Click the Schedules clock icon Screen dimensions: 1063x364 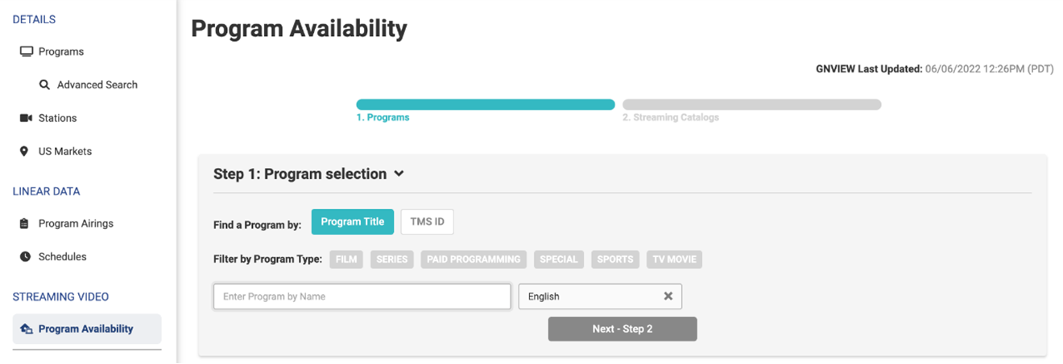(25, 256)
